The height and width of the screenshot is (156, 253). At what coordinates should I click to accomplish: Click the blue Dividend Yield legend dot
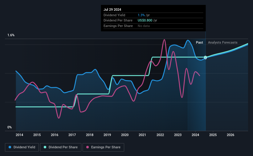10,147
